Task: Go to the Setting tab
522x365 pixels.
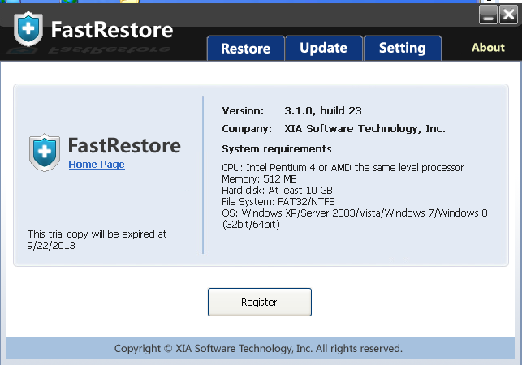Action: click(402, 48)
